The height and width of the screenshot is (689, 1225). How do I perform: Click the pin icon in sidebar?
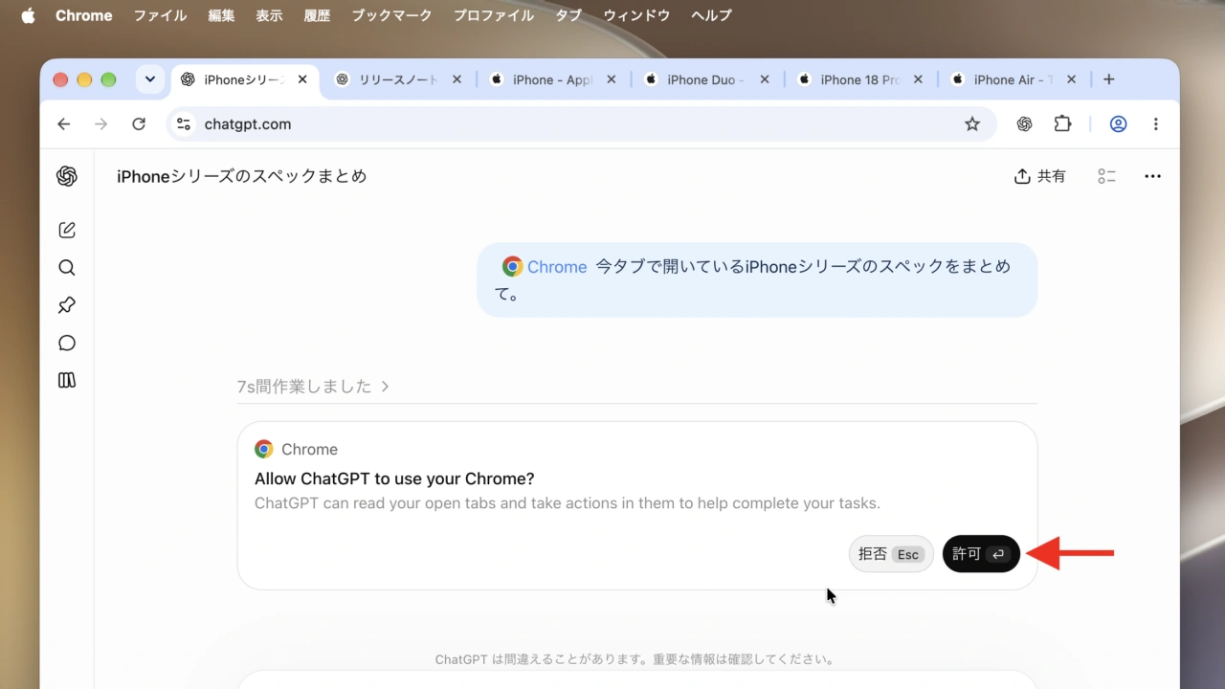pos(67,305)
